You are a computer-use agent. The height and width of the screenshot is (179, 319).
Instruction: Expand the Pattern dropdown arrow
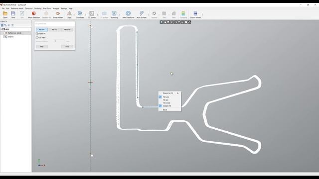point(159,15)
